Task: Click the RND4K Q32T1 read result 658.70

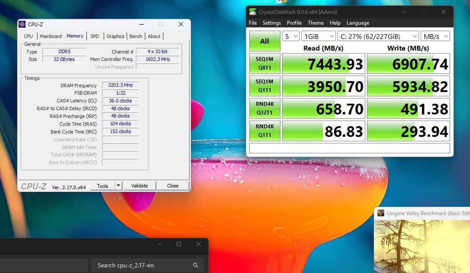Action: coord(323,108)
